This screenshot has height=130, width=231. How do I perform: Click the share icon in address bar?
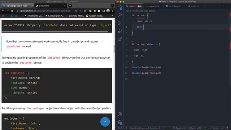[80, 11]
